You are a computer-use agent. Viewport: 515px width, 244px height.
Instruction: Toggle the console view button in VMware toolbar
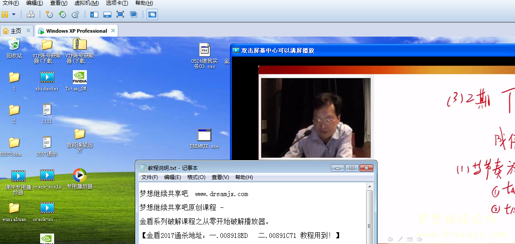152,14
